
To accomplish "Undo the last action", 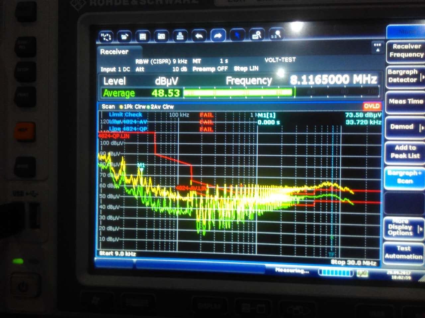I will (x=199, y=35).
